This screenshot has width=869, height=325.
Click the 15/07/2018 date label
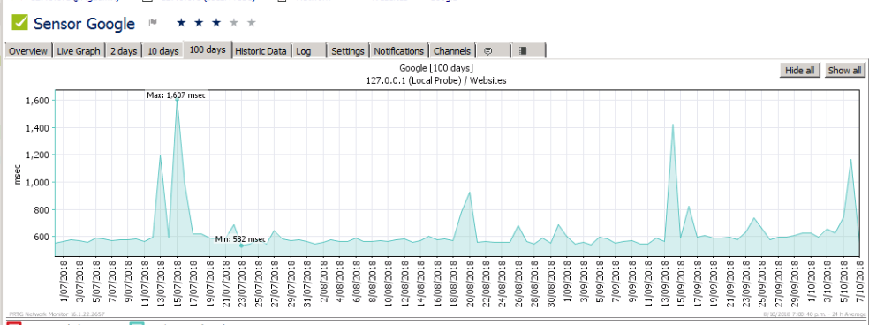(177, 283)
